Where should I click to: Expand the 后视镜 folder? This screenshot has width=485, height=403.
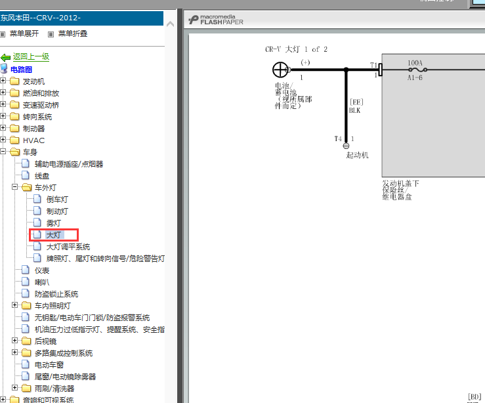(15, 341)
